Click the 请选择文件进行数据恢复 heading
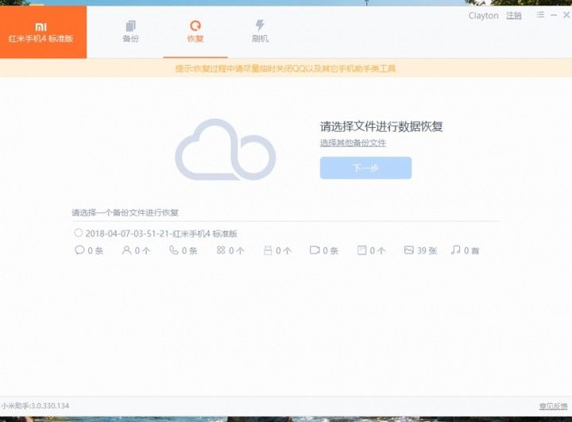 pyautogui.click(x=381, y=126)
